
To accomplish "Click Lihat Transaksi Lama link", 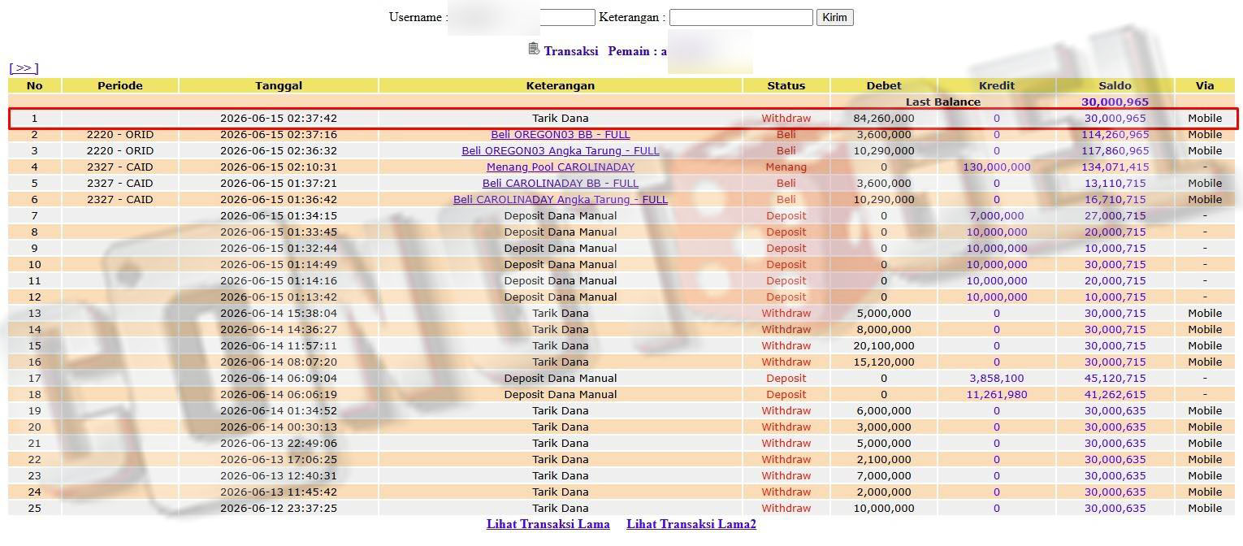I will pos(548,524).
